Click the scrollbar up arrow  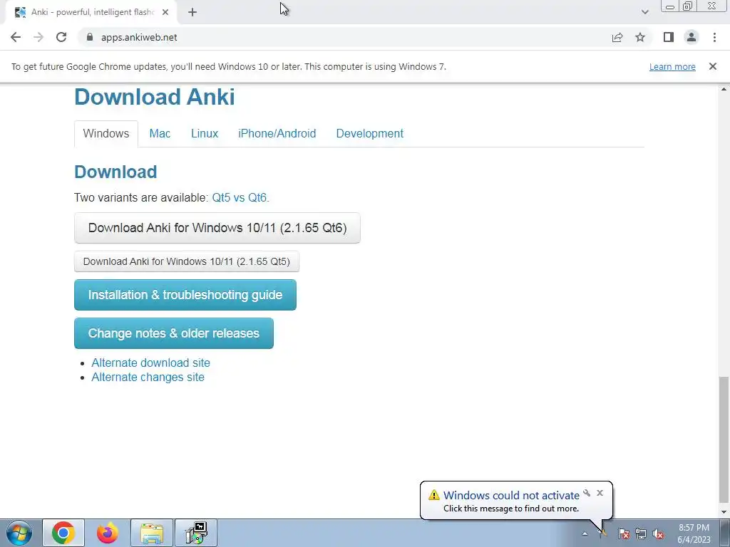point(724,89)
